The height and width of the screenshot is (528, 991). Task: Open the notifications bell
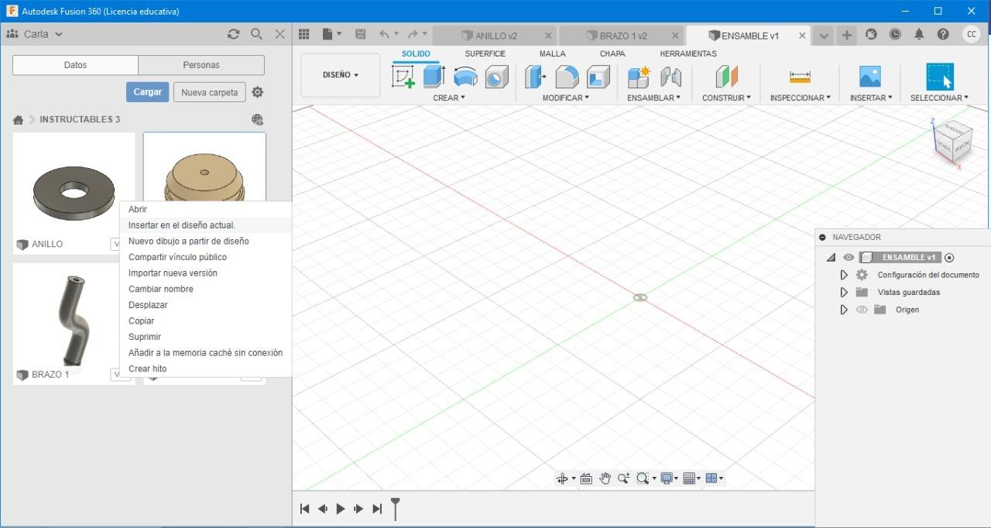(919, 34)
